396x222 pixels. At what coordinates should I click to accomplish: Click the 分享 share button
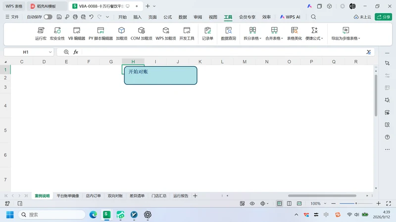click(x=383, y=17)
